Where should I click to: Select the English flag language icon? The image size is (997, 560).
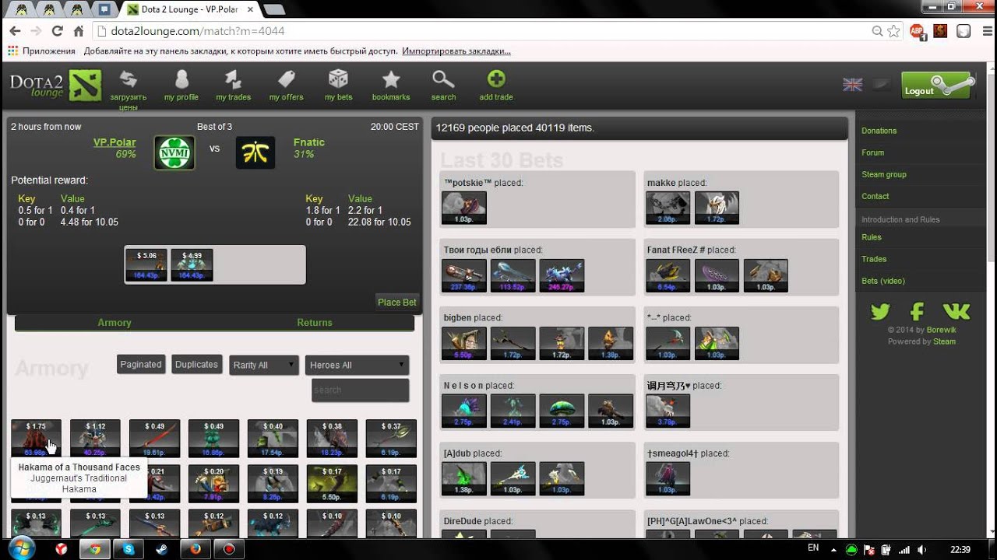pos(853,84)
